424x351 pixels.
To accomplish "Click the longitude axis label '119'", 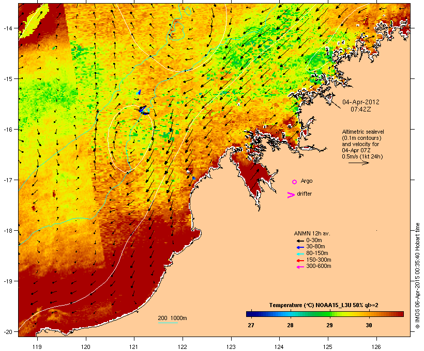I will tap(37, 347).
